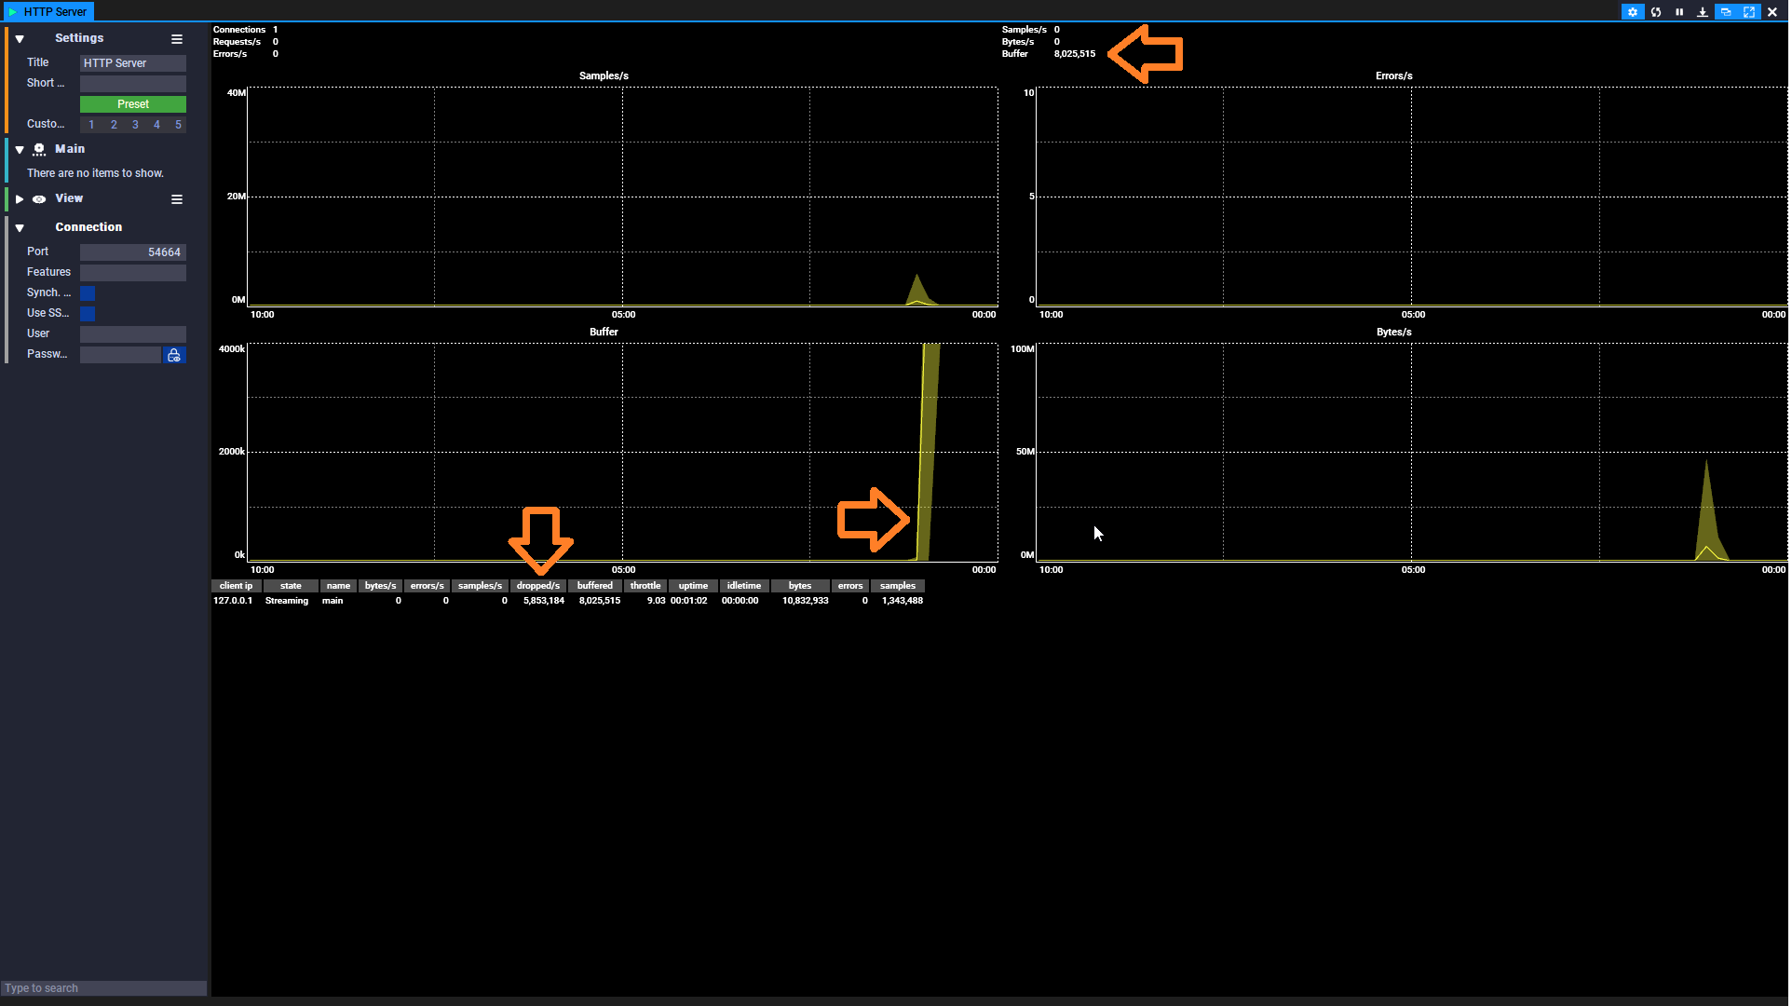Select custom preset 1
This screenshot has height=1006, width=1792.
(91, 125)
